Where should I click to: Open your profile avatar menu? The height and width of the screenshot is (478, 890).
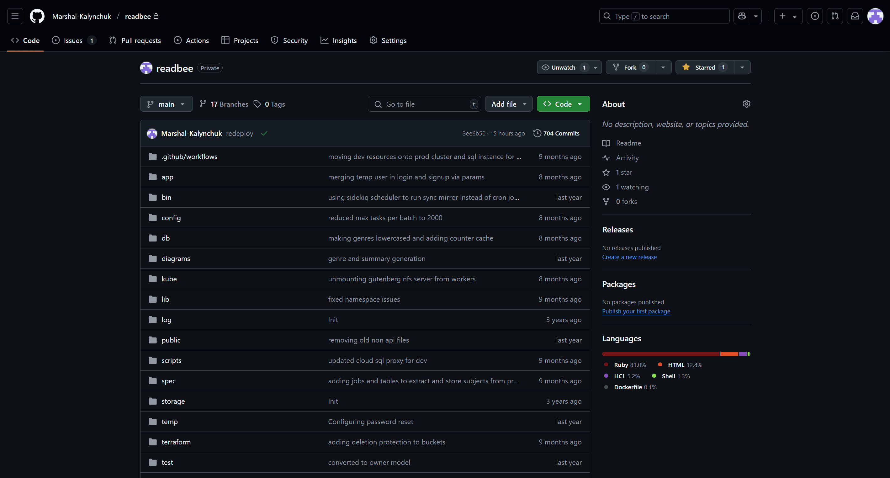click(x=875, y=16)
